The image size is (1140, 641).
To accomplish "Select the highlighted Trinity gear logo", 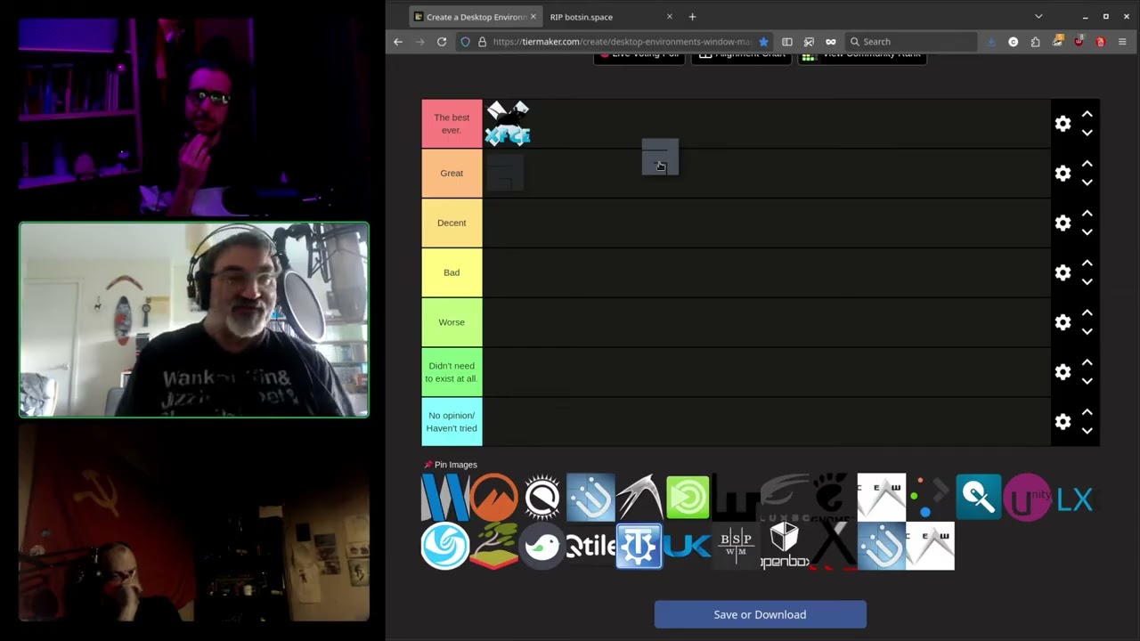I will click(x=639, y=546).
